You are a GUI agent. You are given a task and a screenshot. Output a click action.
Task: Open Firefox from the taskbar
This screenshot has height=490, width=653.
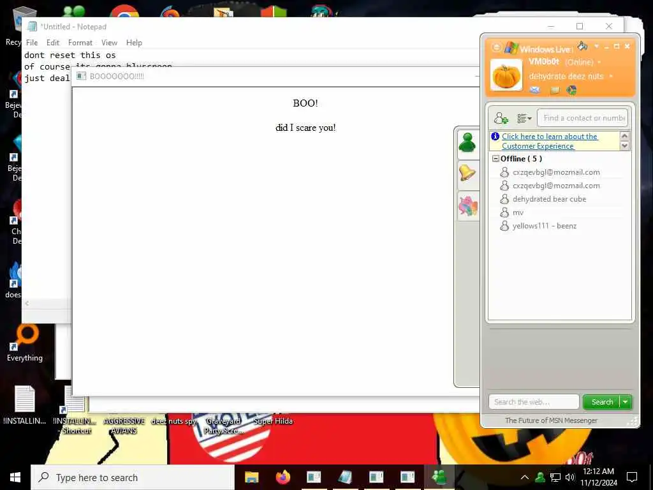tap(282, 477)
